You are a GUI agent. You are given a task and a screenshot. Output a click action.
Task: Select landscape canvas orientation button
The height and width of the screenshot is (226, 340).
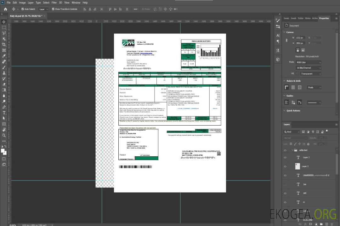coord(303,50)
